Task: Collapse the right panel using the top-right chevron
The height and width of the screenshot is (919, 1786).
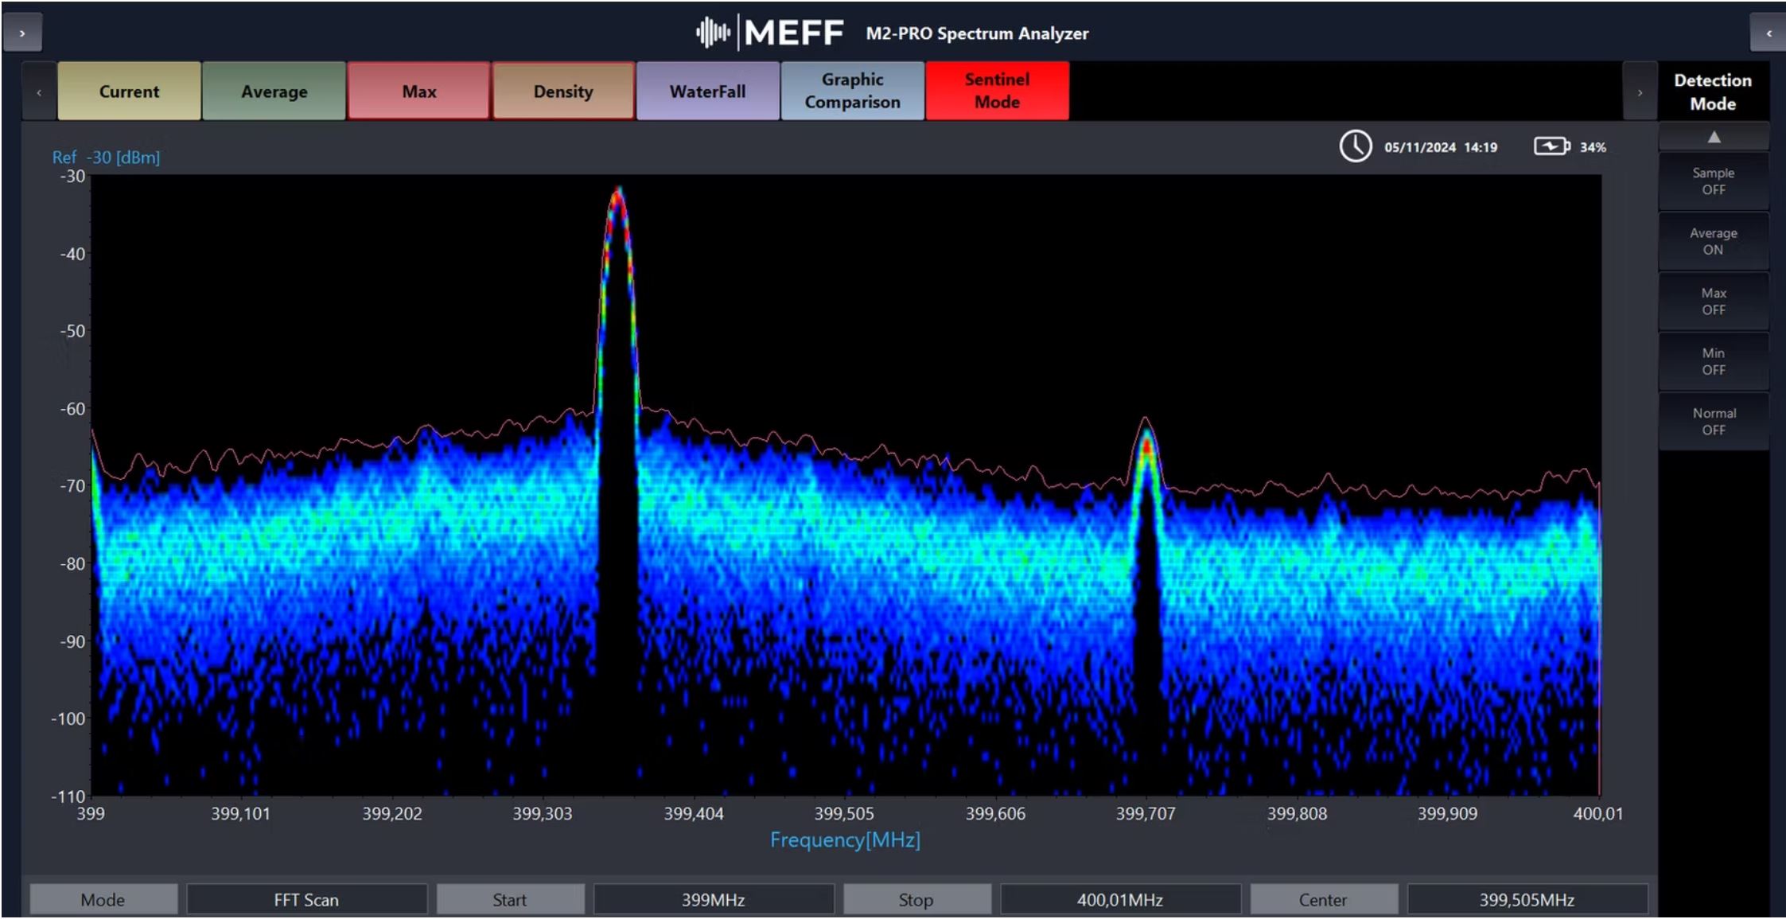Action: tap(1768, 33)
